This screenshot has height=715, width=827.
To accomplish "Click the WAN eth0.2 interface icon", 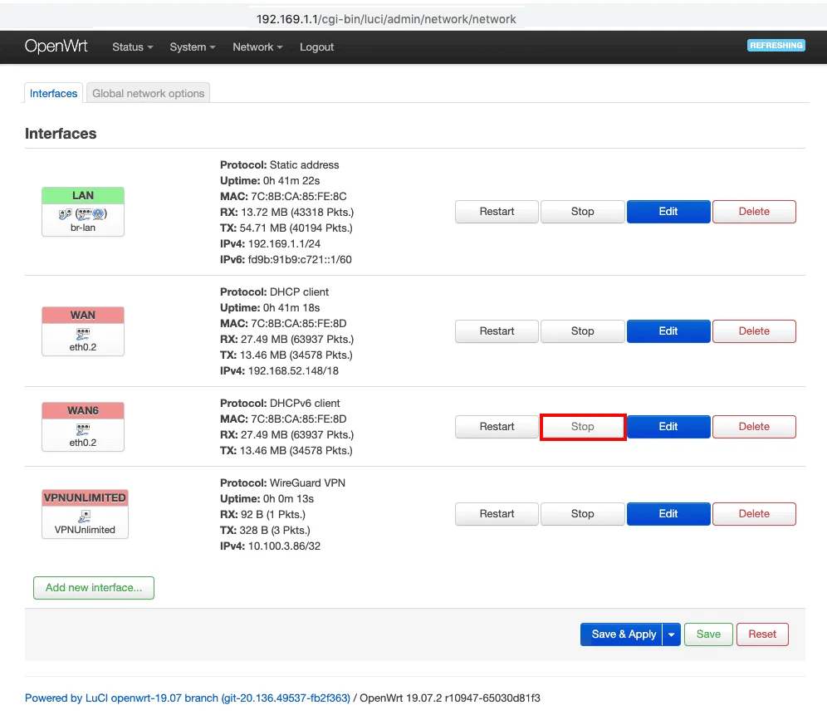I will click(x=83, y=333).
